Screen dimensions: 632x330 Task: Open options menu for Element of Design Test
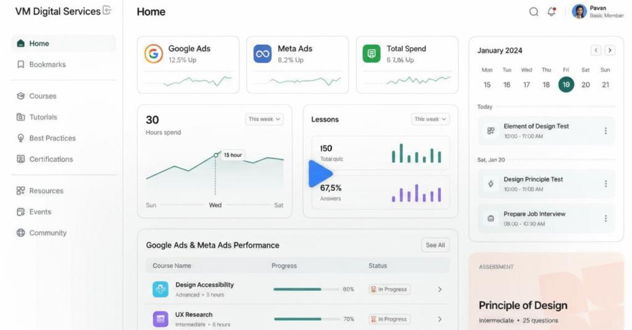605,131
